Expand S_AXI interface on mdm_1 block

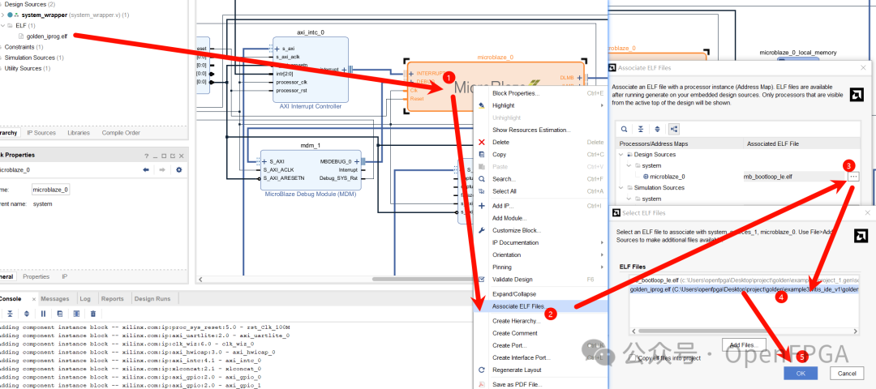pyautogui.click(x=264, y=161)
